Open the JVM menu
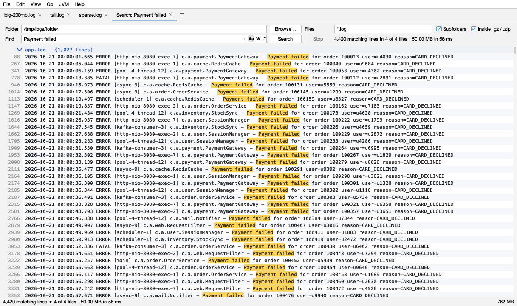Viewport: 517px width, 306px height. click(64, 4)
